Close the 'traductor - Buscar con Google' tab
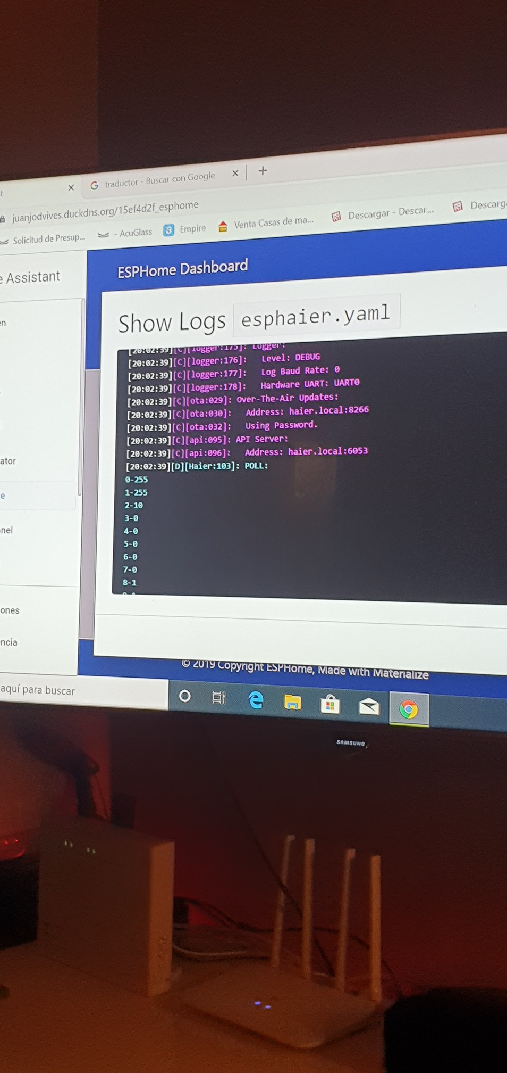The height and width of the screenshot is (1073, 507). click(x=235, y=174)
